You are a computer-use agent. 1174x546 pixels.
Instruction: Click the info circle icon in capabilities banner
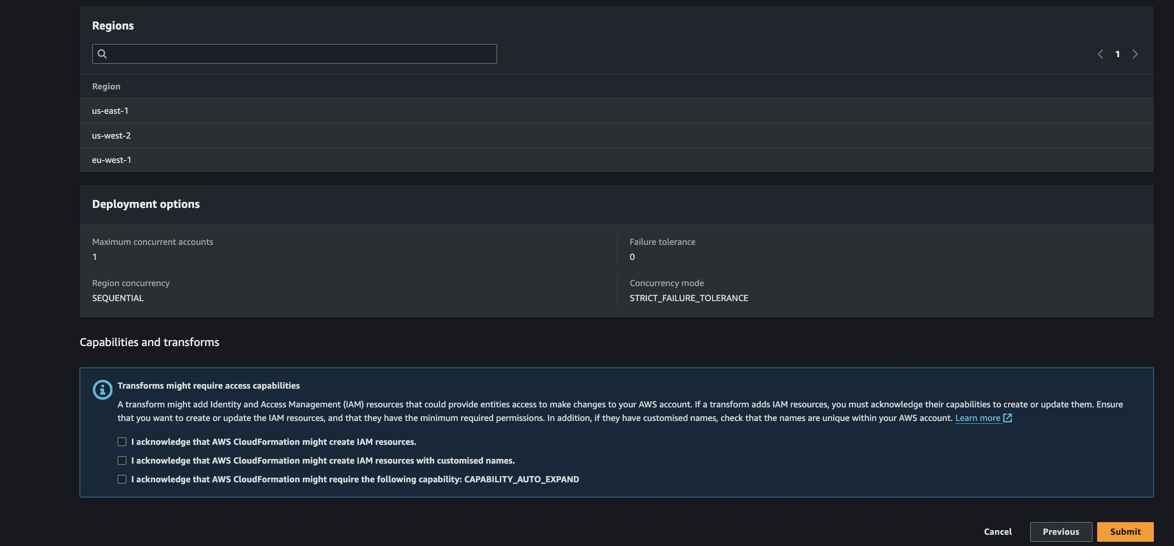102,390
